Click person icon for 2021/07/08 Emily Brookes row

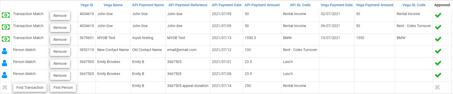click(4, 75)
